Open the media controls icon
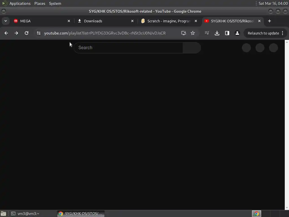Screen dimensions: 289x217 [x=207, y=33]
